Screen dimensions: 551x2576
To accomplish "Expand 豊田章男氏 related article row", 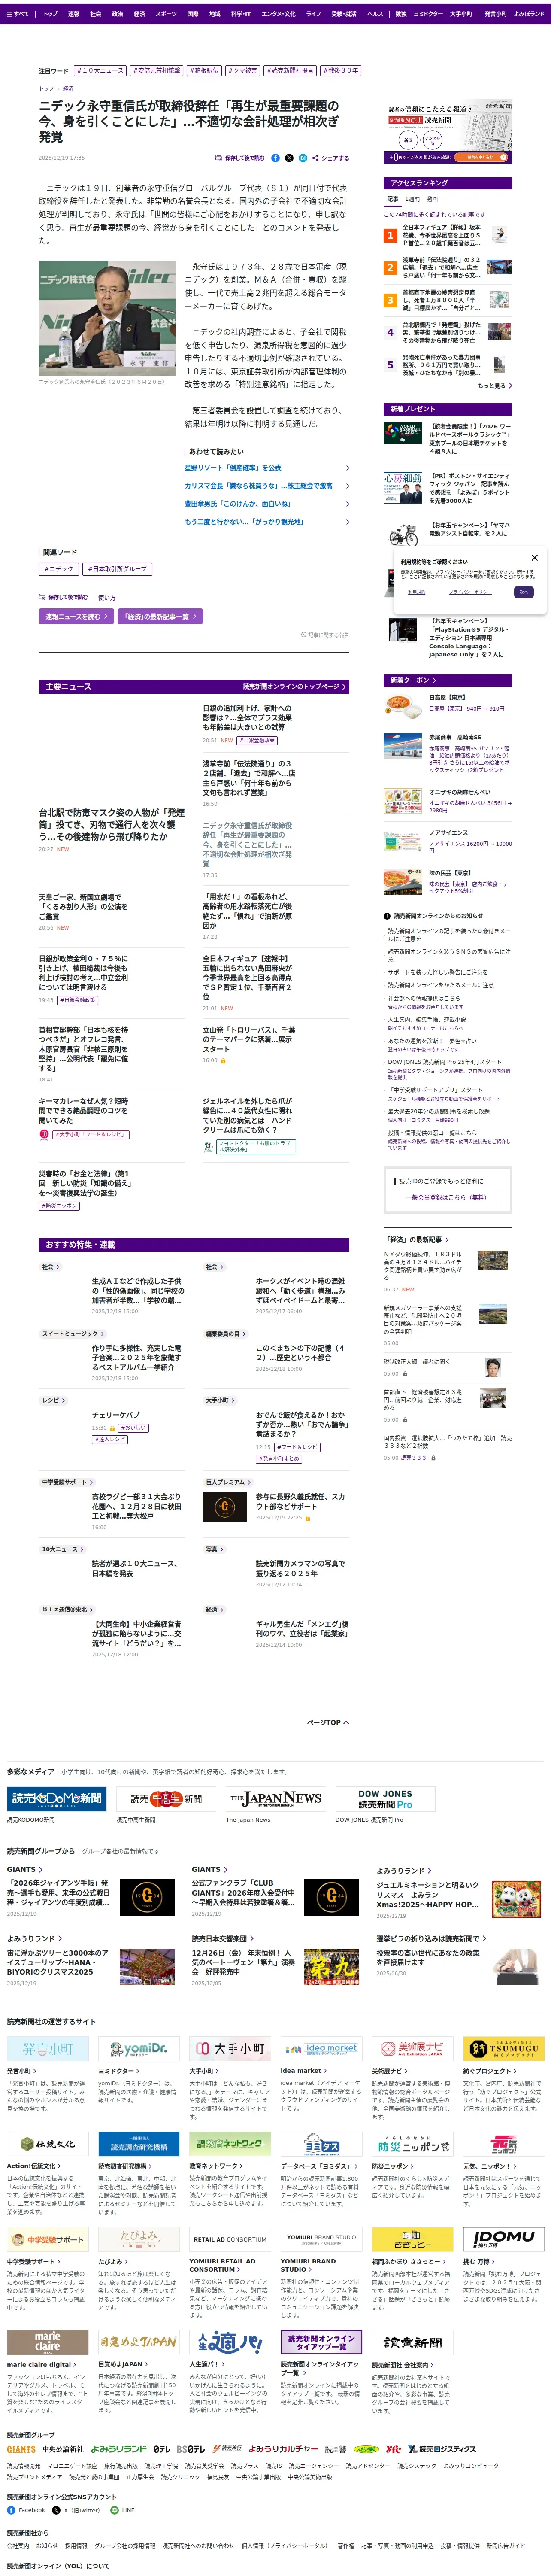I will click(266, 504).
